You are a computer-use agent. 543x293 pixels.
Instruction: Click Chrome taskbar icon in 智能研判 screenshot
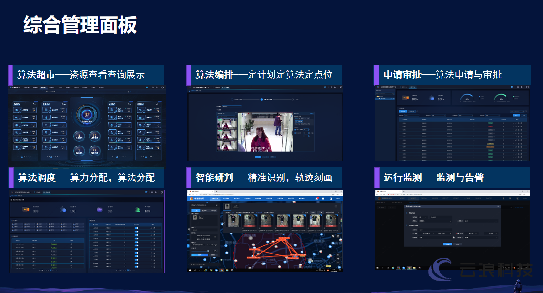[221, 270]
